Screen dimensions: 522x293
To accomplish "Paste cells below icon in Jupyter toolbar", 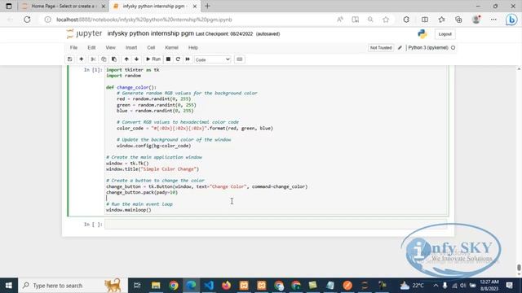I will point(114,59).
